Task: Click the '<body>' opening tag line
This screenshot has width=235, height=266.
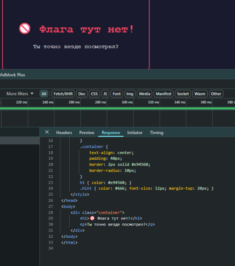Action: click(68, 207)
